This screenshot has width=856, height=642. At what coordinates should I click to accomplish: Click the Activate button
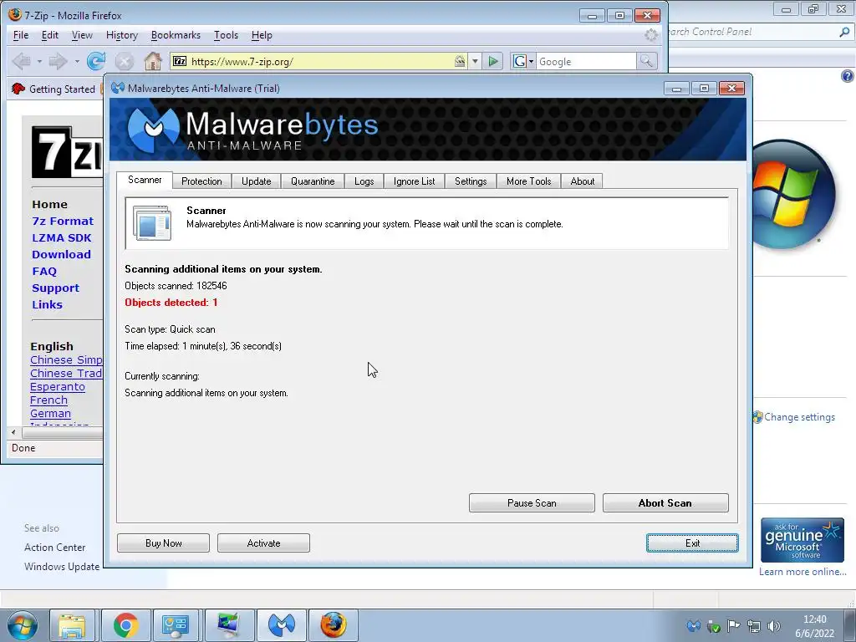pyautogui.click(x=263, y=543)
